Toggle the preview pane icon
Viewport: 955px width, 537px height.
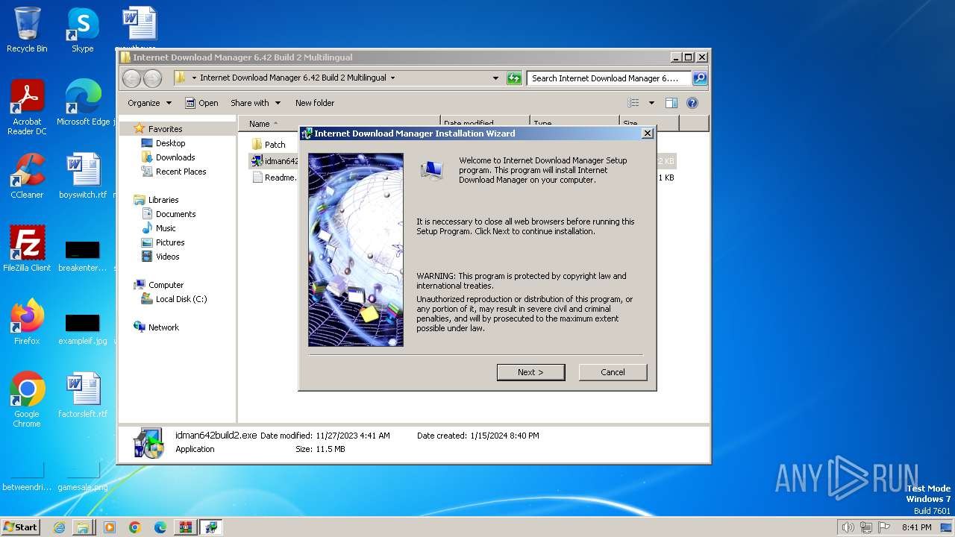671,103
